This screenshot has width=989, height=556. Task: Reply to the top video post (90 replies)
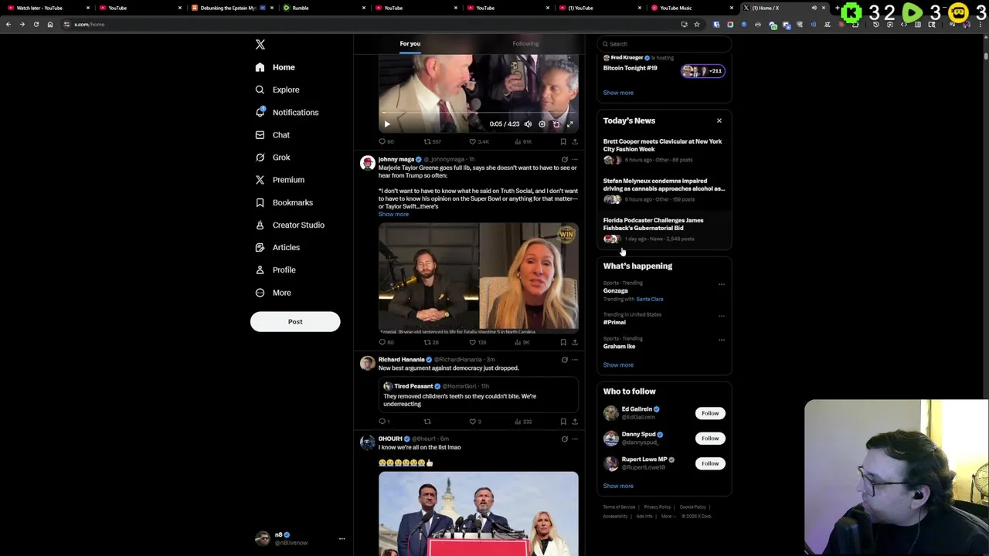(x=386, y=141)
